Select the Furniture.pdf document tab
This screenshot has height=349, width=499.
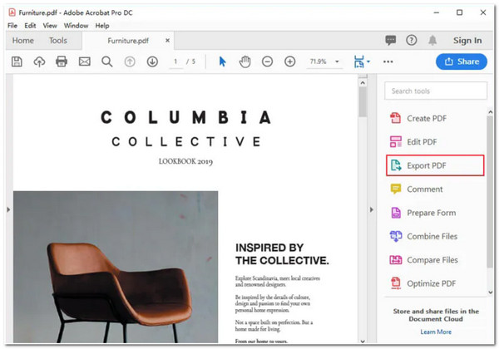pos(128,41)
